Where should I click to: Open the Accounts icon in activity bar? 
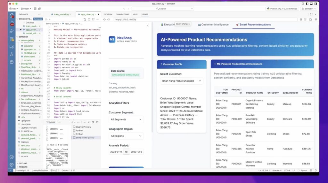(12, 157)
